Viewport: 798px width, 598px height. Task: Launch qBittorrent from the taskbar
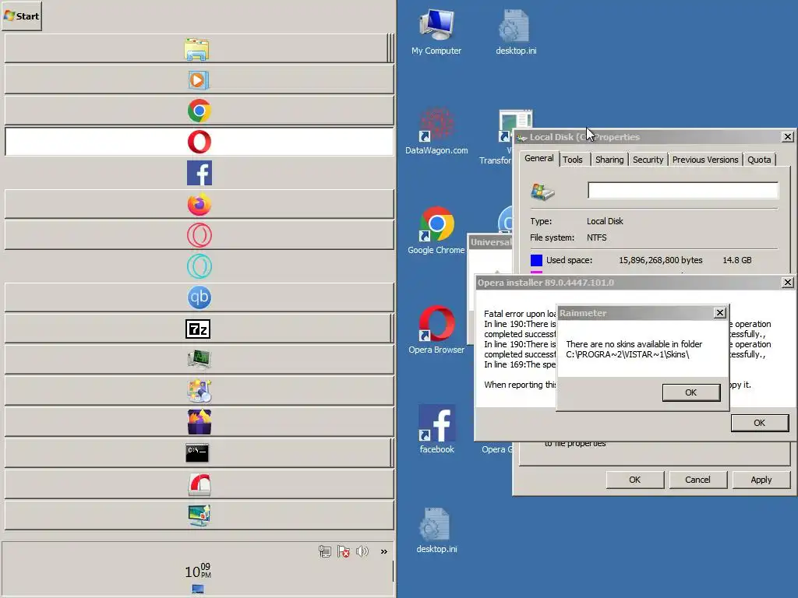tap(199, 297)
